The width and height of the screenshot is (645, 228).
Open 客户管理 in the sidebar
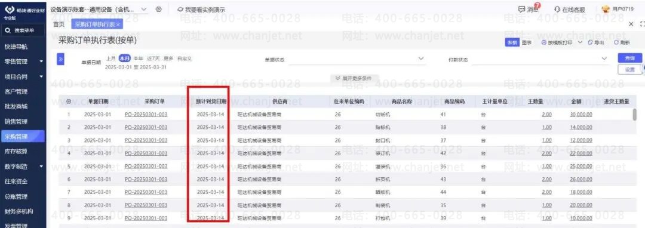pyautogui.click(x=16, y=91)
